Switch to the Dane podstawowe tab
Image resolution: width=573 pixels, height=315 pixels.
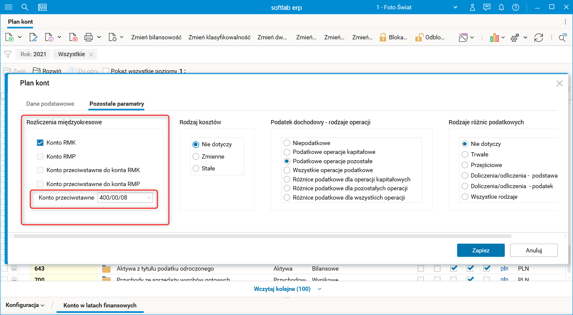pos(50,104)
